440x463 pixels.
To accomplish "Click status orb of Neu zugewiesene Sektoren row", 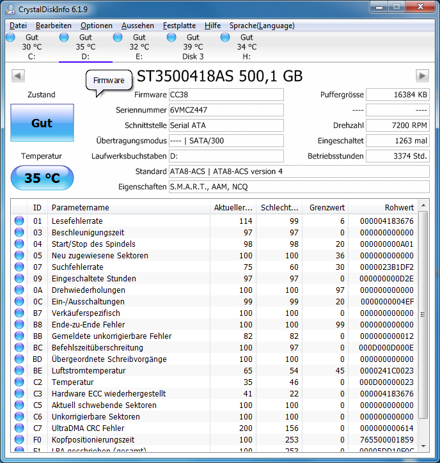I will click(x=19, y=255).
